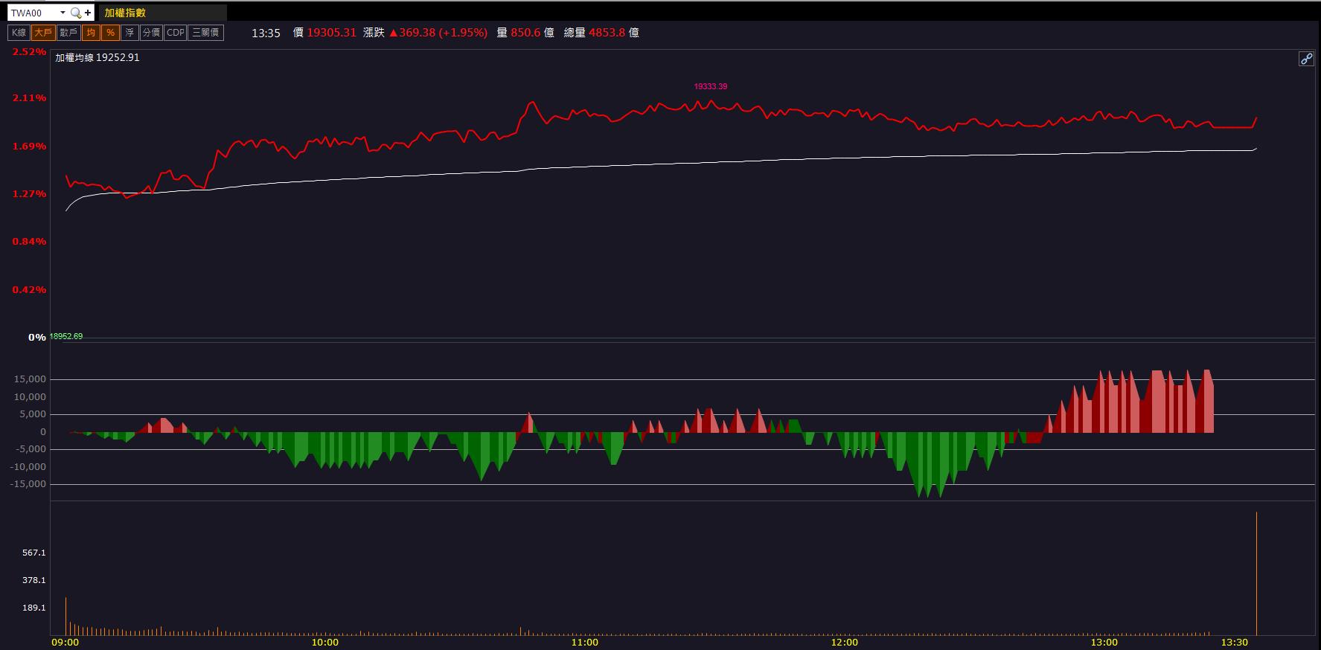Click the "2.52%" axis label

point(29,52)
